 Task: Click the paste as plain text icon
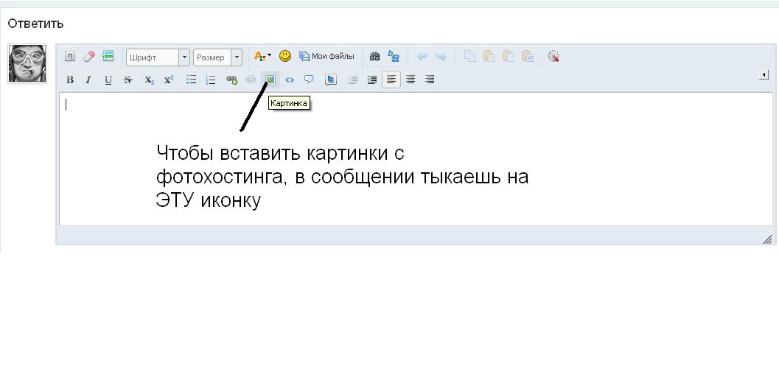508,57
